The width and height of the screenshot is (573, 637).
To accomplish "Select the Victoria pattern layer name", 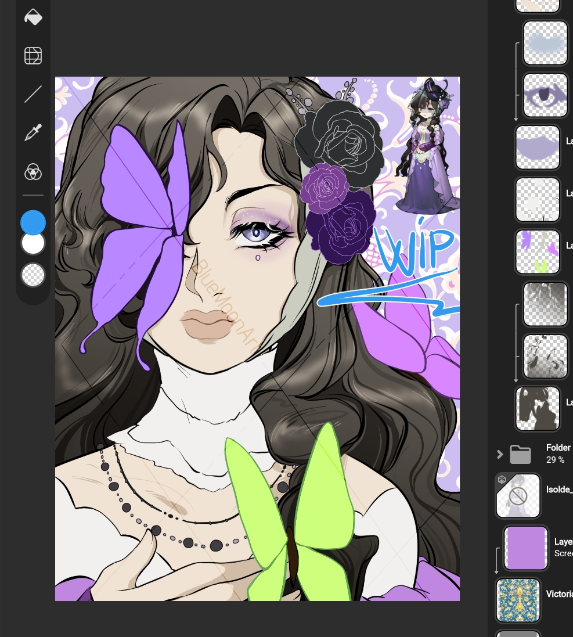I will pos(558,594).
